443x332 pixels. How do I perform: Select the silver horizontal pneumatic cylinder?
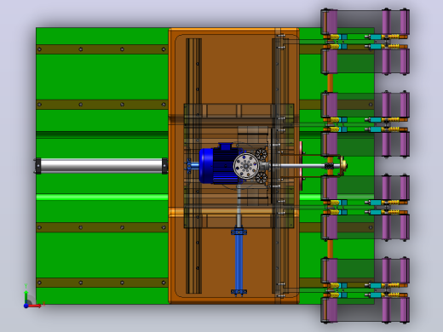pos(101,166)
